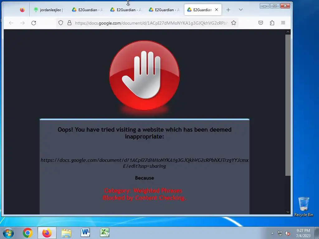This screenshot has width=319, height=239.
Task: Close the active E2Guardian tab
Action: (x=217, y=10)
